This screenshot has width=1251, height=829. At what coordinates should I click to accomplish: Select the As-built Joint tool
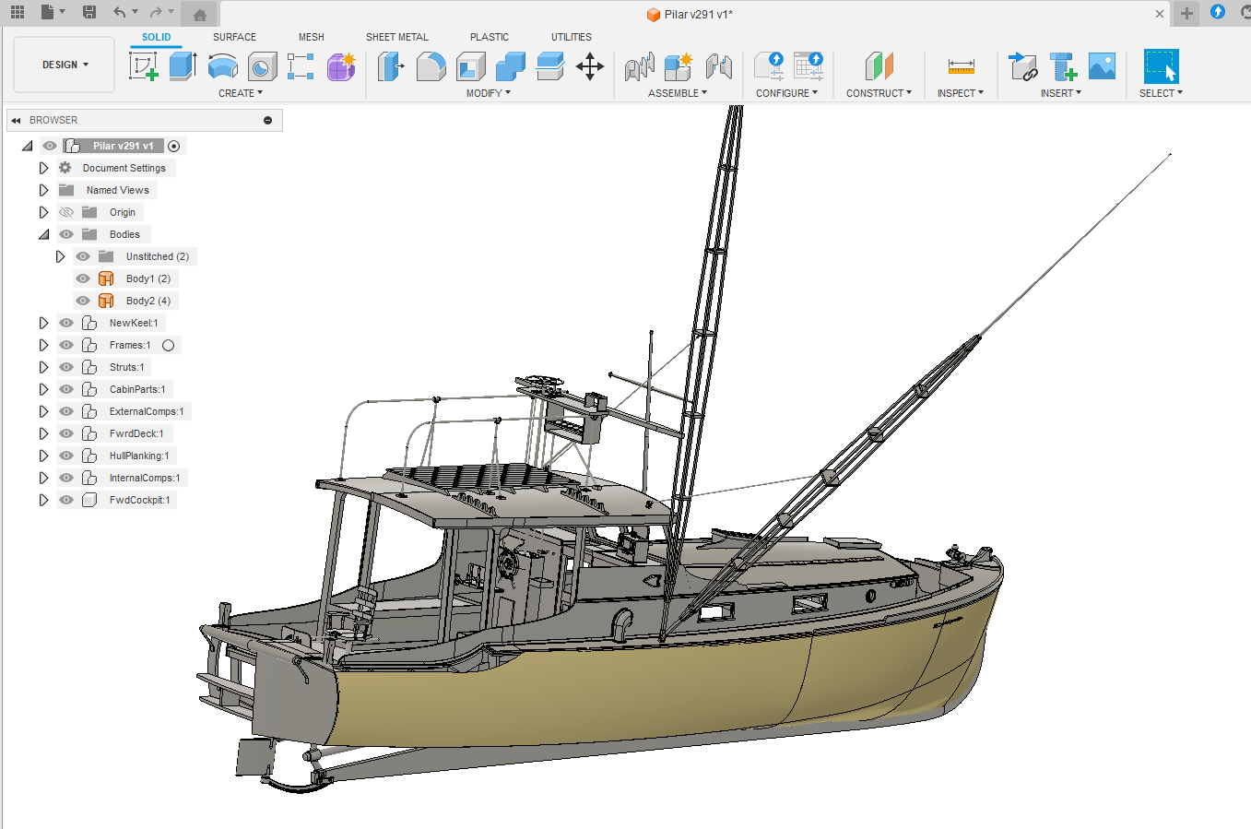(x=718, y=66)
